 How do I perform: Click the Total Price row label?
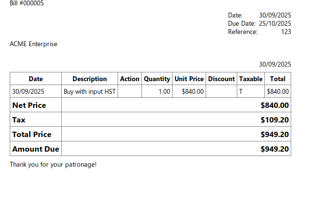pos(32,134)
